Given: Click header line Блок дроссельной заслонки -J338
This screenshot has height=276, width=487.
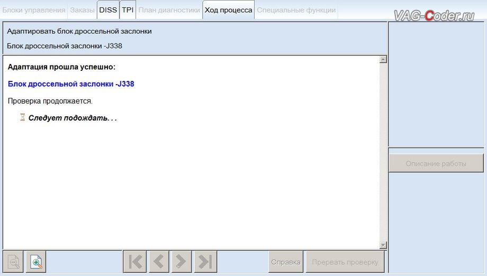Looking at the screenshot, I should click(x=65, y=46).
